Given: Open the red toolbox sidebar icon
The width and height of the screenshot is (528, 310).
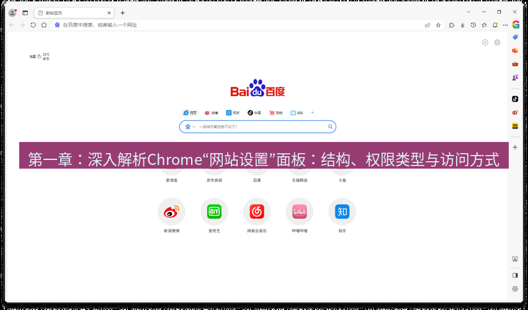Looking at the screenshot, I should pos(515,64).
